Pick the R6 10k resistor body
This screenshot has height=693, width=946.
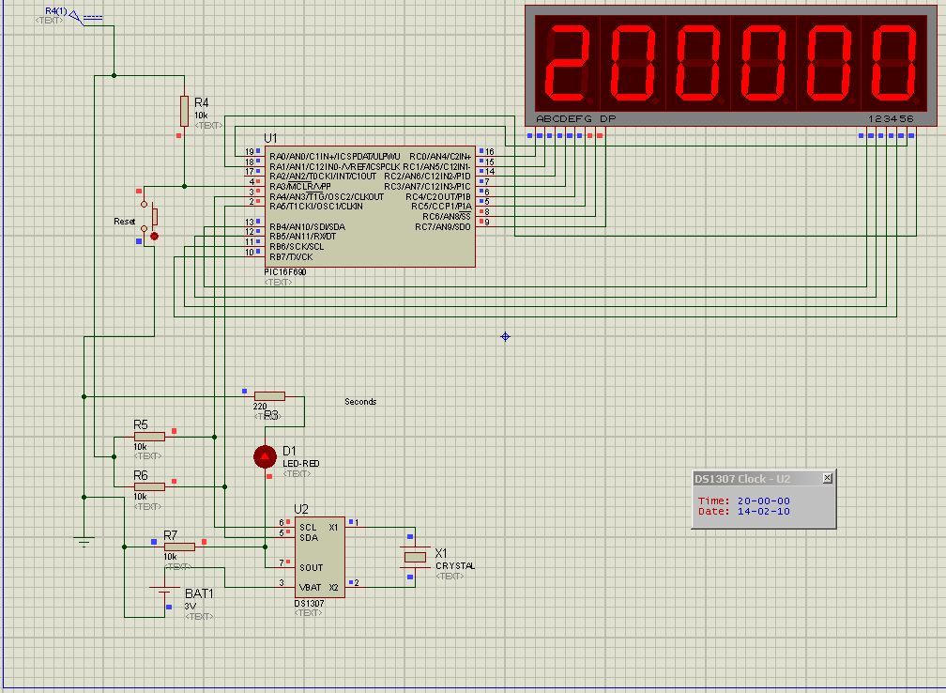pyautogui.click(x=148, y=486)
